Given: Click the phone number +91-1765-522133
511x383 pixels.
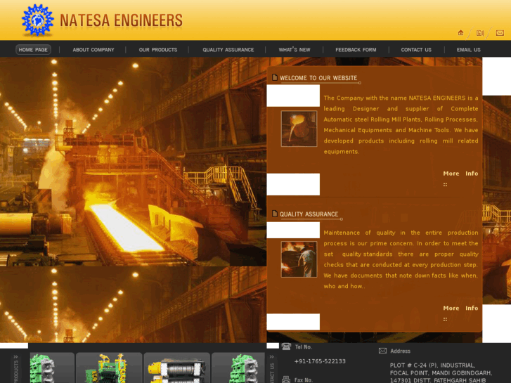Looking at the screenshot, I should coord(320,361).
